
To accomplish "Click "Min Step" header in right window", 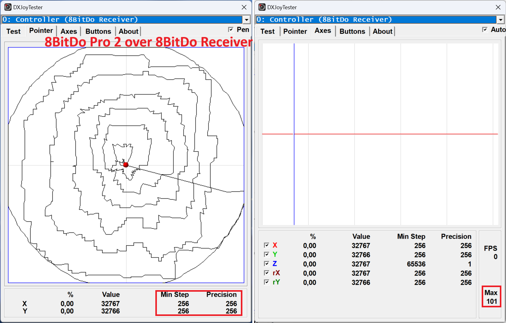I will (x=411, y=236).
